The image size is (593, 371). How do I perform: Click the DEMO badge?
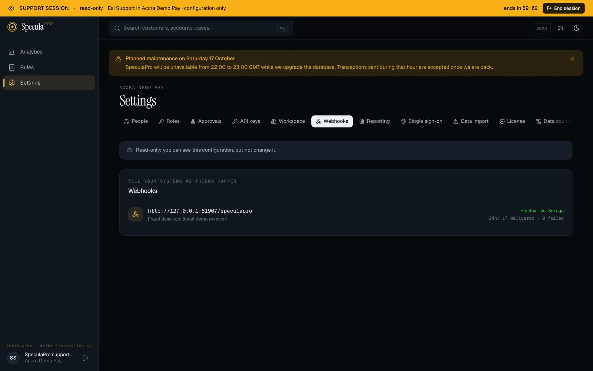coord(541,28)
